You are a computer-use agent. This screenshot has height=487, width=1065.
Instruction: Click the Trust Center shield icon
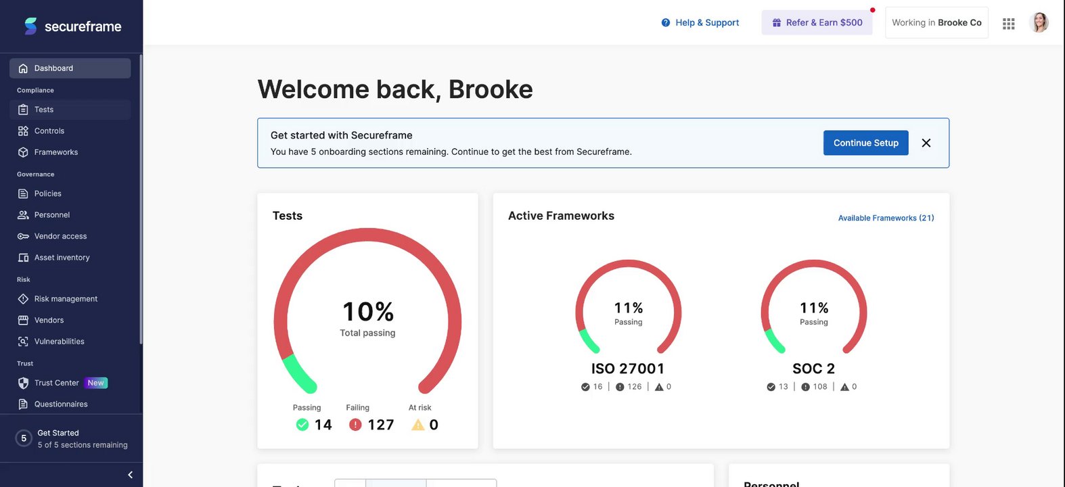click(23, 383)
